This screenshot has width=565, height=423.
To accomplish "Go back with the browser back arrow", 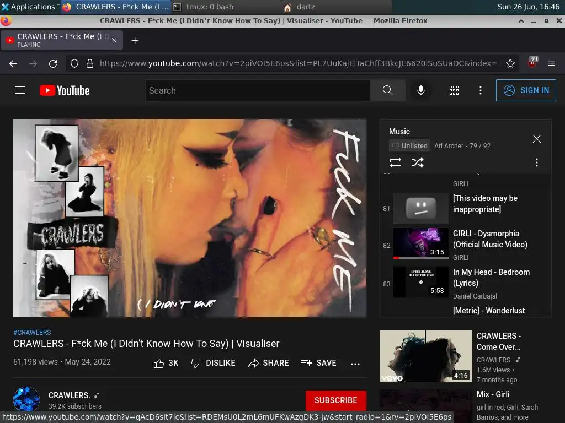I will pyautogui.click(x=13, y=64).
